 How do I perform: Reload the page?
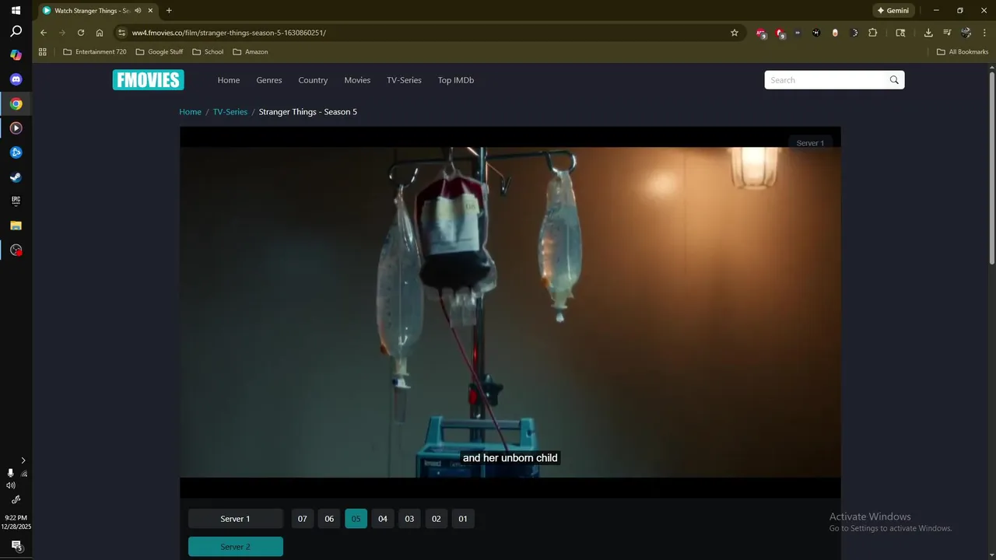(81, 33)
